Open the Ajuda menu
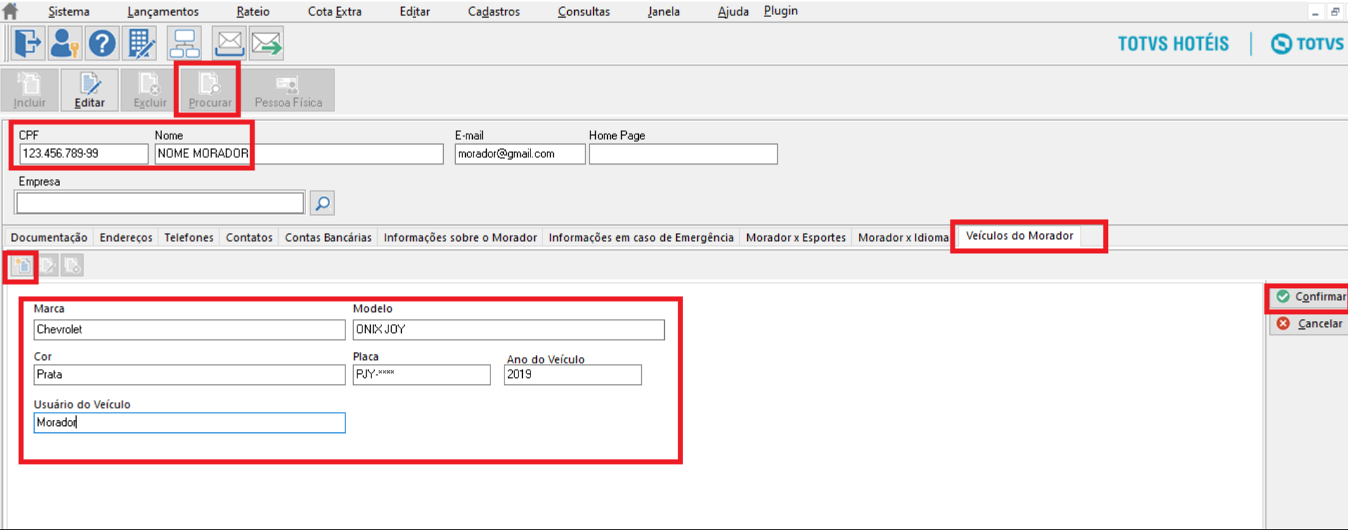The image size is (1348, 530). tap(733, 11)
